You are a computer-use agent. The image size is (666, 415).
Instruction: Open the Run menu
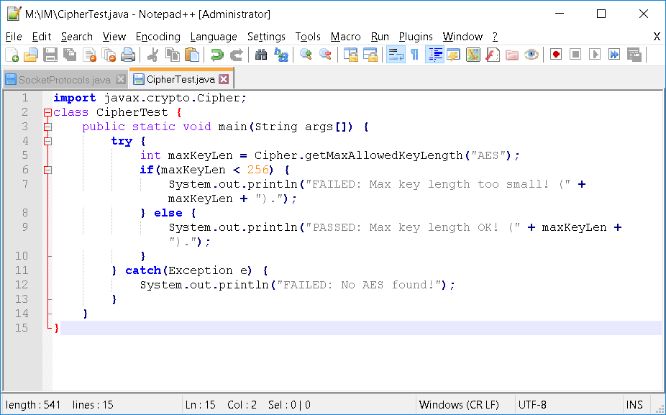pos(380,37)
